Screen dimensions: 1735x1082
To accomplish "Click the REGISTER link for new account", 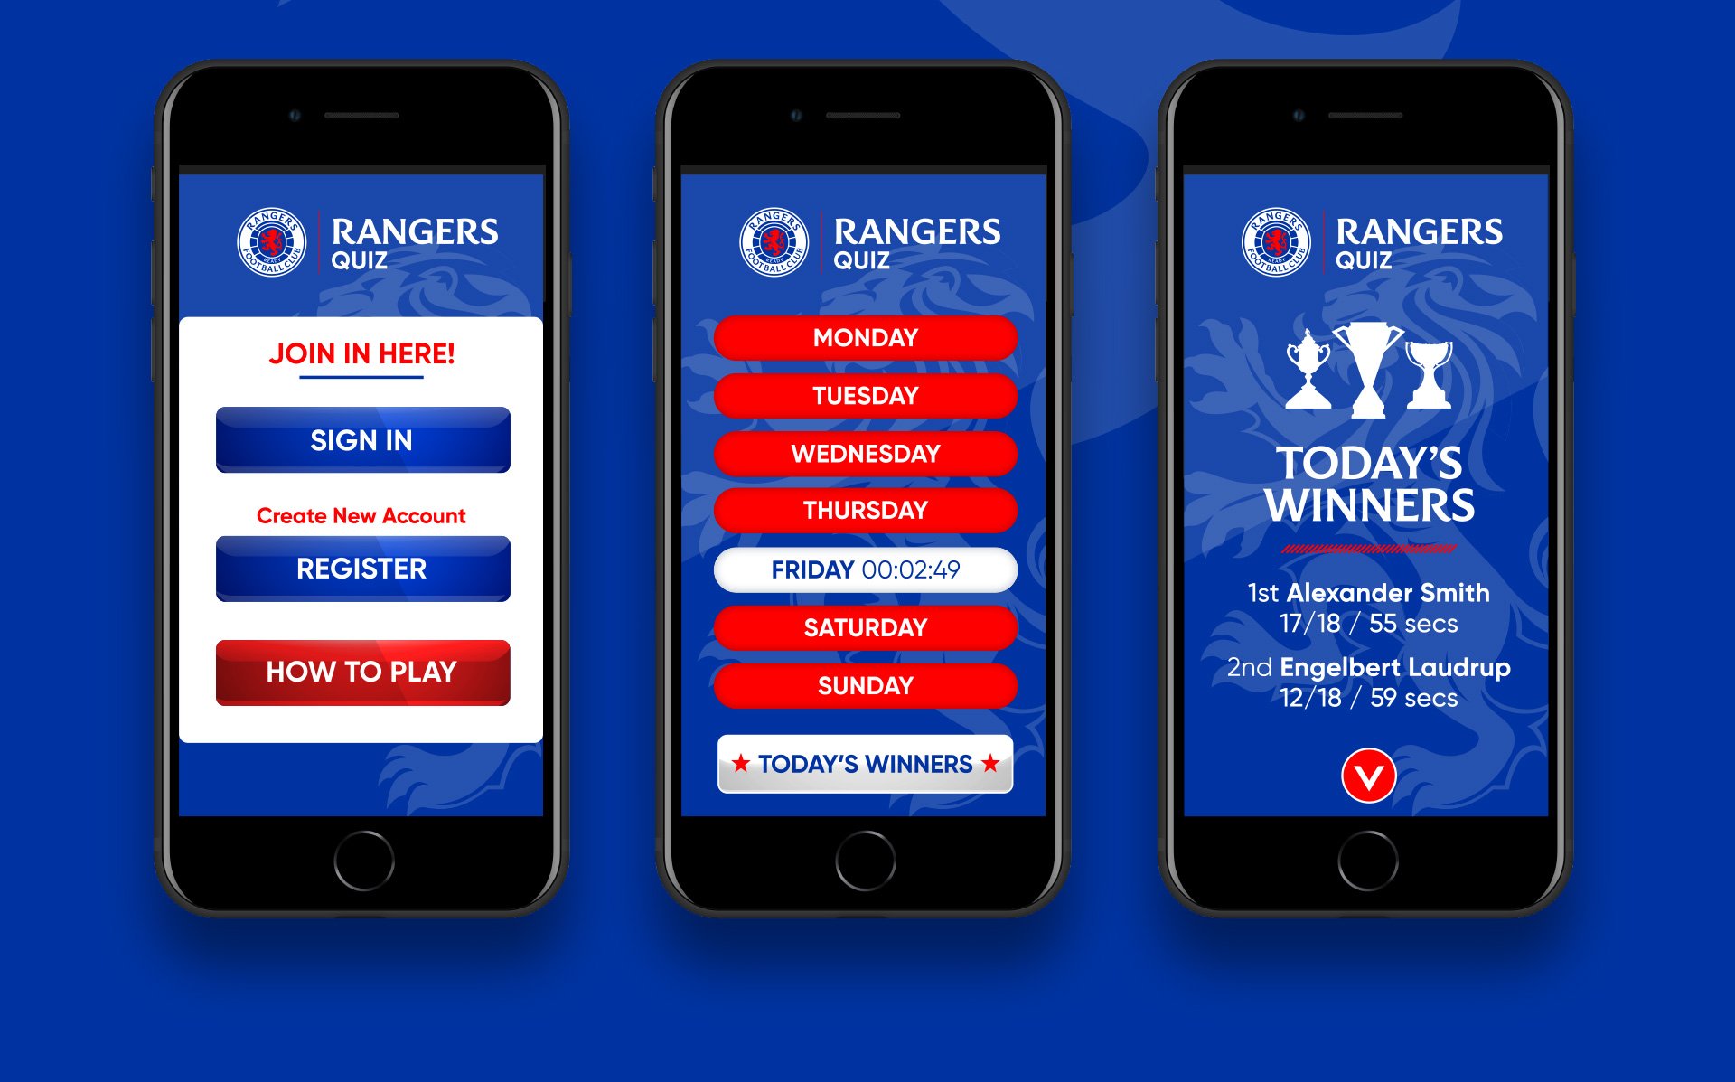I will point(362,607).
